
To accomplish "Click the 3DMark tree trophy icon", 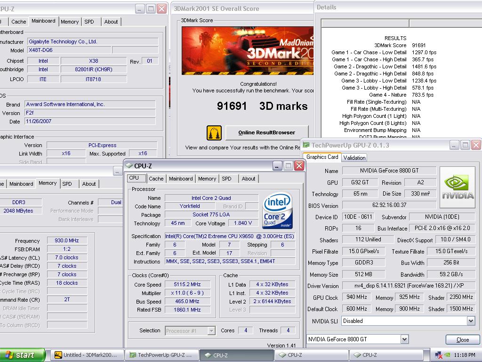I will point(214,132).
